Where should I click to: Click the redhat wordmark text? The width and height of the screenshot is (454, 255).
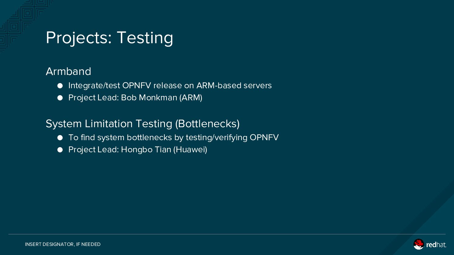[x=436, y=245]
